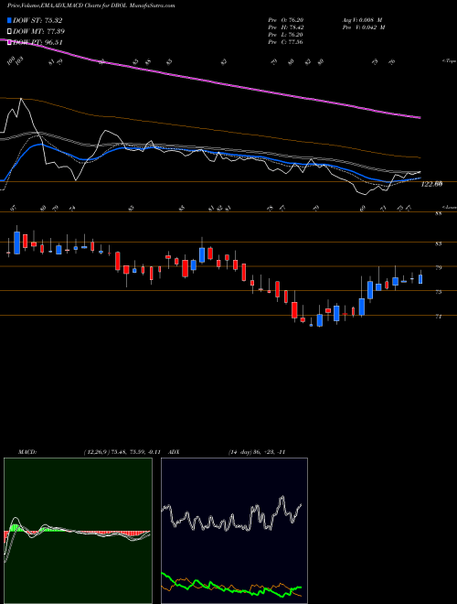Click the 75 price axis label

point(439,292)
